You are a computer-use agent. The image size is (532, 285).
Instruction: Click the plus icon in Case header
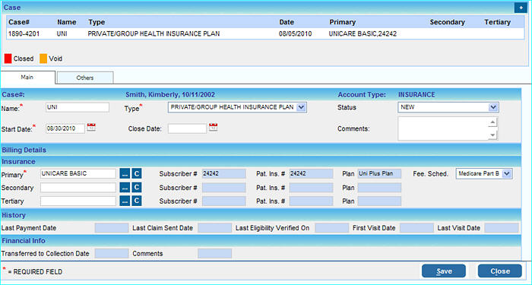[x=521, y=8]
